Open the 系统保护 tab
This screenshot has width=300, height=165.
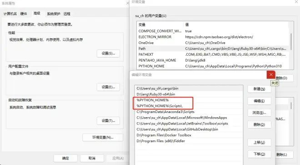tap(54, 14)
